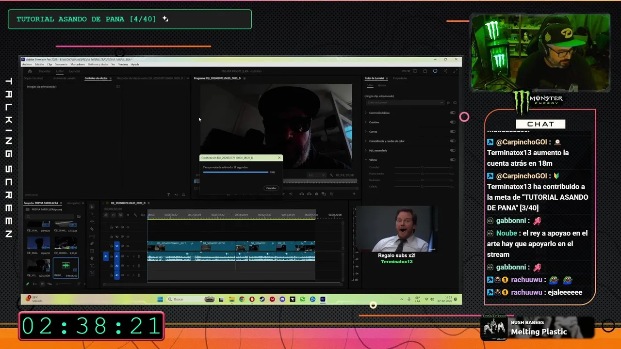This screenshot has height=349, width=621.
Task: Close the Codificación progress dialog
Action: tap(279, 158)
